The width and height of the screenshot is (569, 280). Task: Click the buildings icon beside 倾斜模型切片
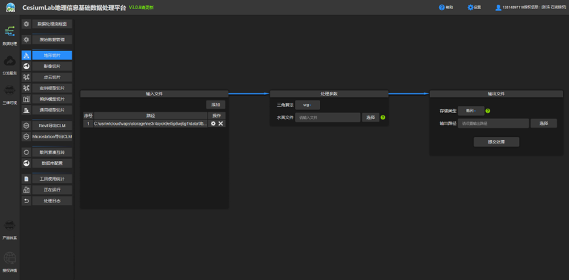coord(26,99)
